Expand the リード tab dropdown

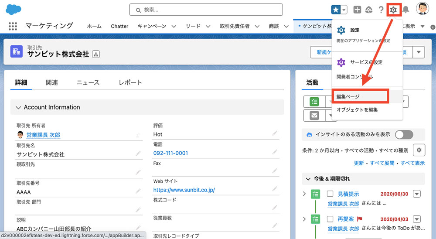pos(208,27)
